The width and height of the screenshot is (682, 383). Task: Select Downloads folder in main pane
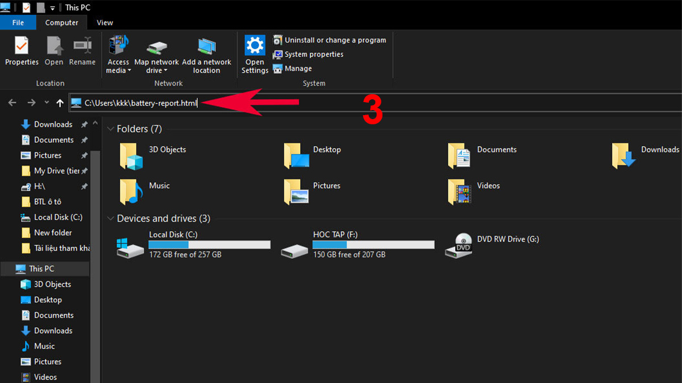coord(646,155)
